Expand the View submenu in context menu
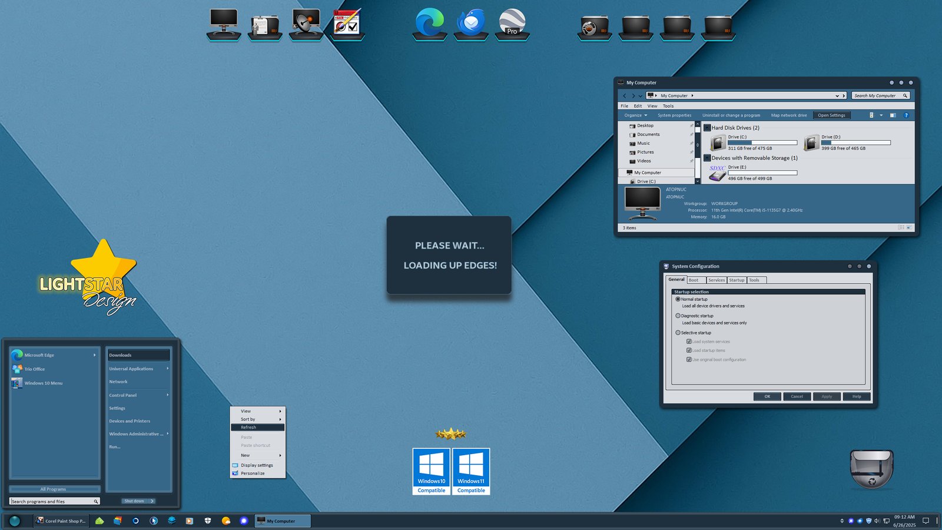The width and height of the screenshot is (942, 530). (x=257, y=411)
